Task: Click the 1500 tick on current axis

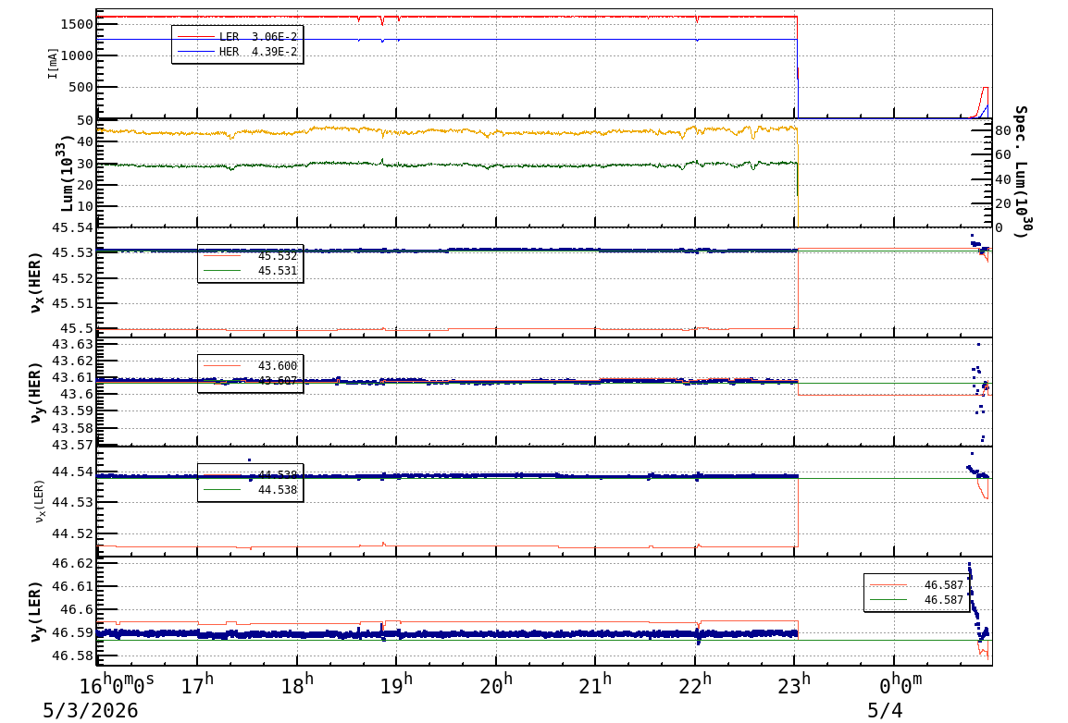Action: 76,24
